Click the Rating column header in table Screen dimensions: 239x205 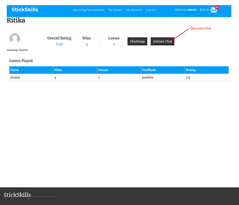(190, 70)
